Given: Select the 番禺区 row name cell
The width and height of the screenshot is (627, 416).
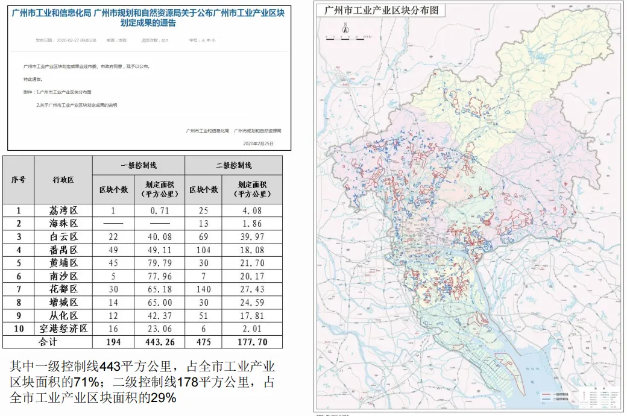Looking at the screenshot, I should coord(63,250).
